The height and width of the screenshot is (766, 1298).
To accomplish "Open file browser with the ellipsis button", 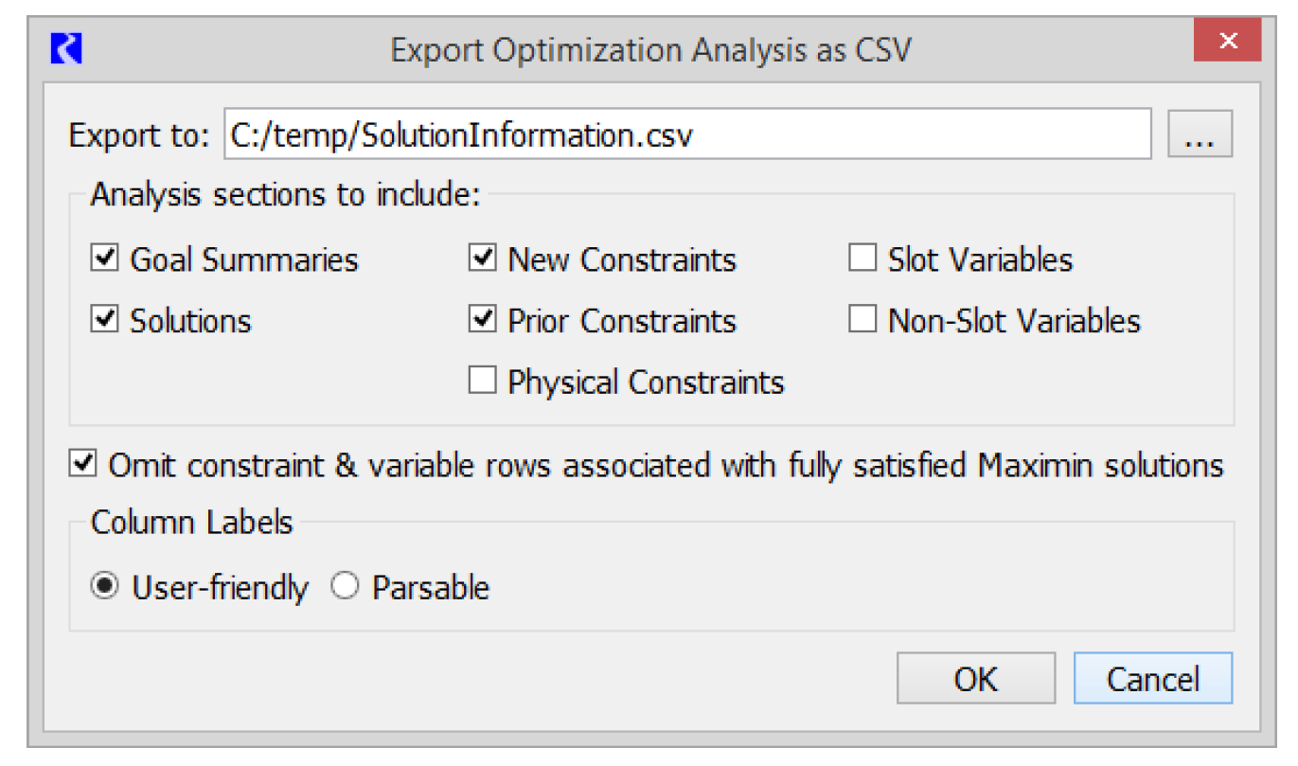I will coord(1200,135).
